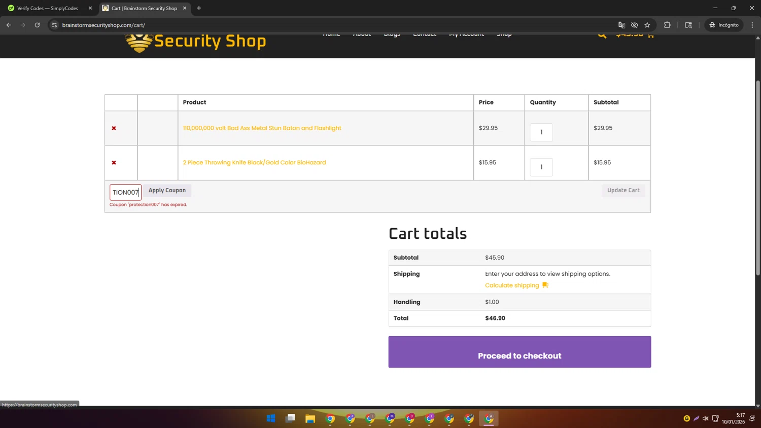This screenshot has height=428, width=761.
Task: Go back to the previous page
Action: (x=9, y=25)
